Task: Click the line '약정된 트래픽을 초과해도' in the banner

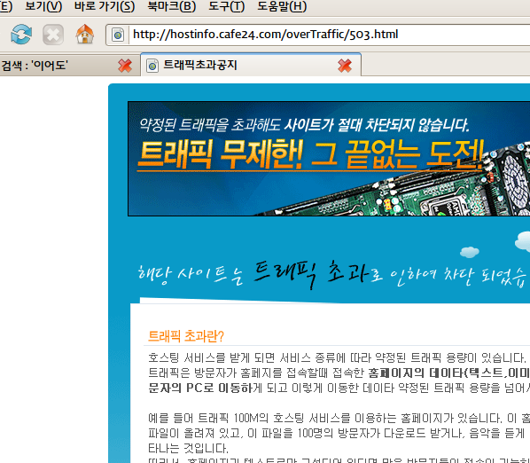Action: [x=210, y=125]
